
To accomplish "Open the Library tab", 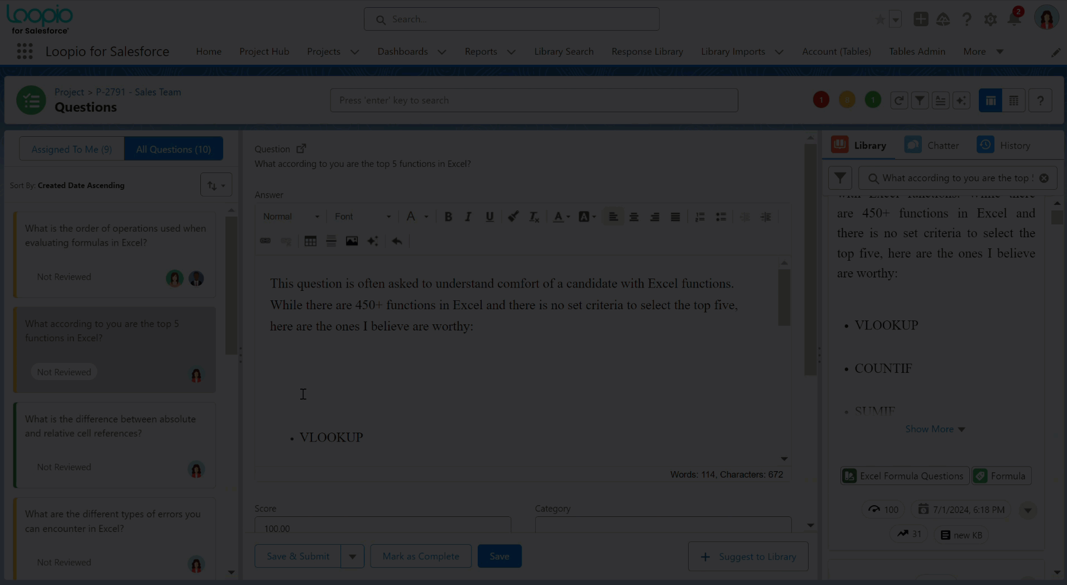I will (x=858, y=145).
